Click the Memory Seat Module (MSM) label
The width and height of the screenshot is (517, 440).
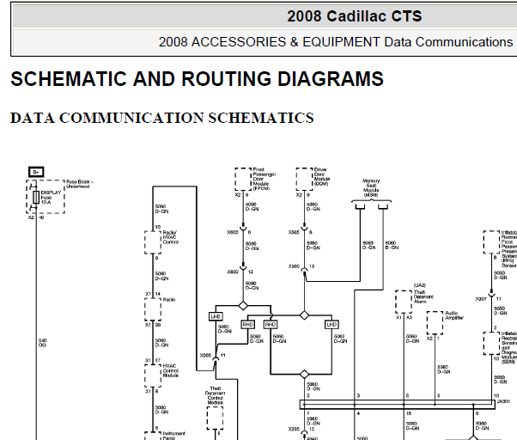371,188
